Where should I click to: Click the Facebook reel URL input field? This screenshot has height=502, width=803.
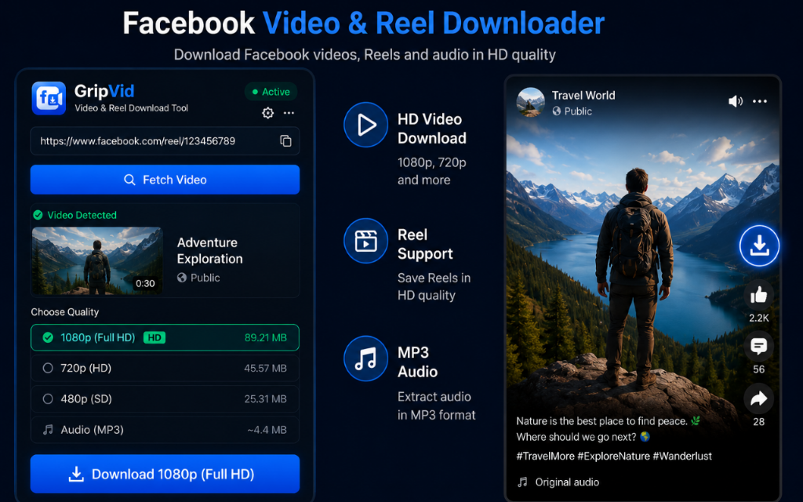coord(165,141)
